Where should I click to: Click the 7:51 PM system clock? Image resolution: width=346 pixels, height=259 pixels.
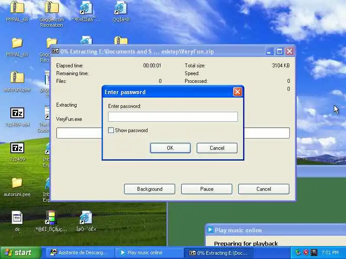pyautogui.click(x=330, y=253)
